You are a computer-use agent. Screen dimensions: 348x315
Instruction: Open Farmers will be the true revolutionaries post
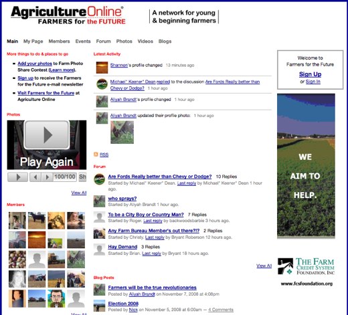(x=152, y=288)
